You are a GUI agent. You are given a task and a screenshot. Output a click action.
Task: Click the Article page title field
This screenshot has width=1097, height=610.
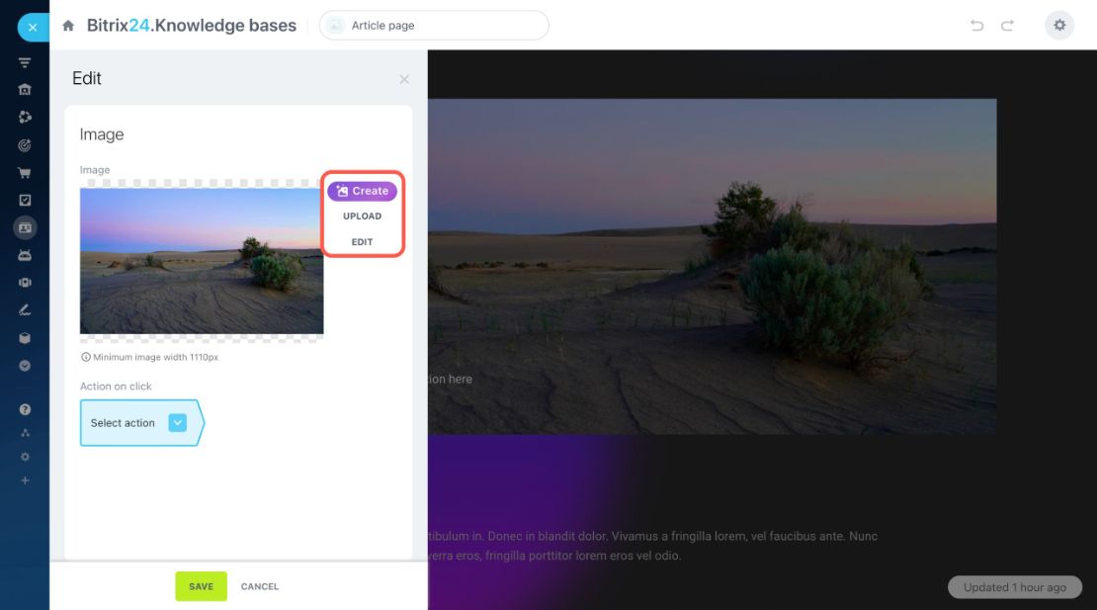tap(434, 25)
